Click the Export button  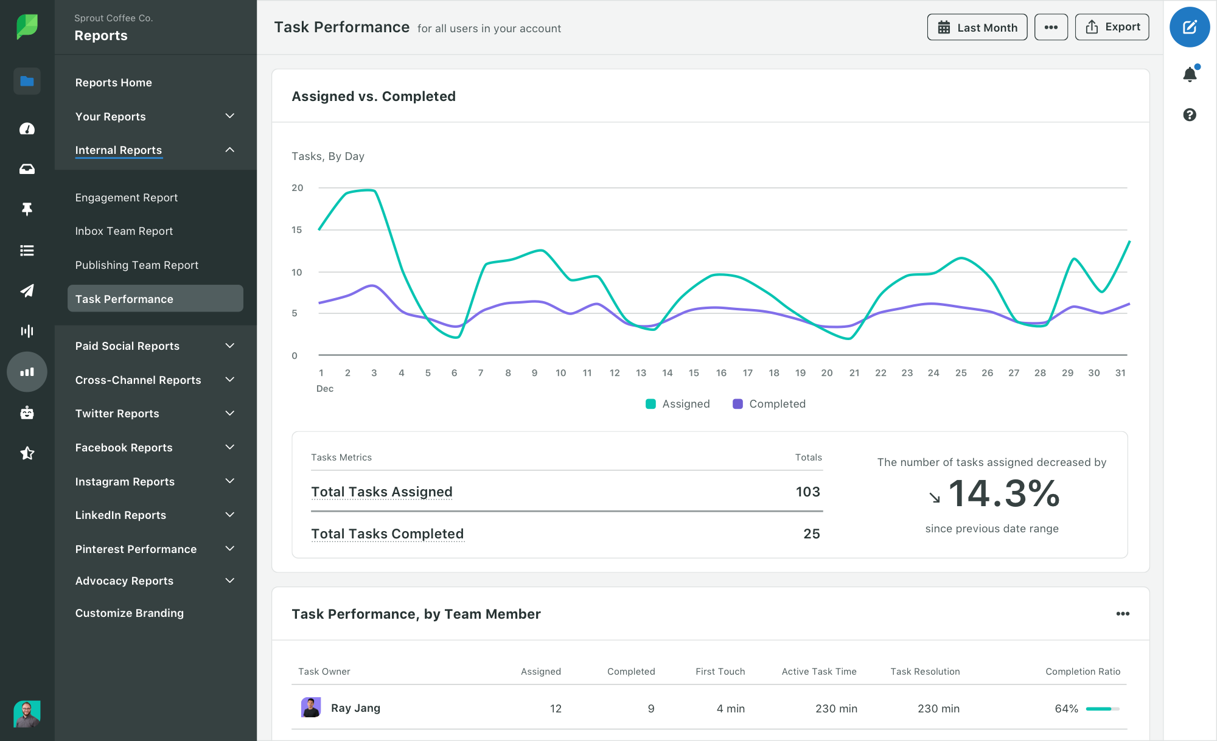pos(1112,27)
